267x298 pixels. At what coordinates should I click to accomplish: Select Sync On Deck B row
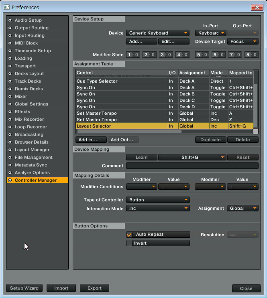(165, 94)
